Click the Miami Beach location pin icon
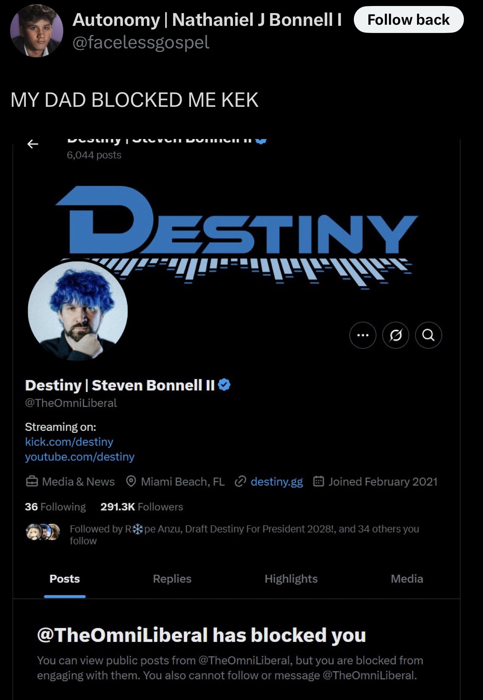The width and height of the screenshot is (483, 700). point(131,482)
